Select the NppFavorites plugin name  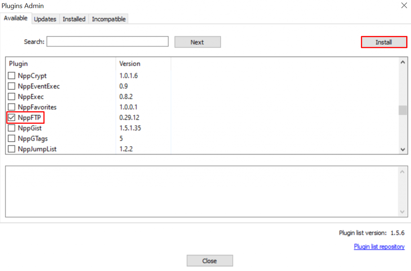pyautogui.click(x=37, y=107)
